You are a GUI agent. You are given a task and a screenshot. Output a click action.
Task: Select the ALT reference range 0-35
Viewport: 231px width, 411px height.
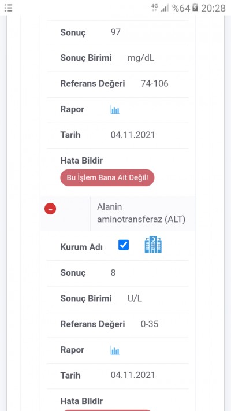150,324
